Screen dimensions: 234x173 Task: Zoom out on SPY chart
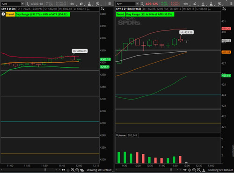199,170
